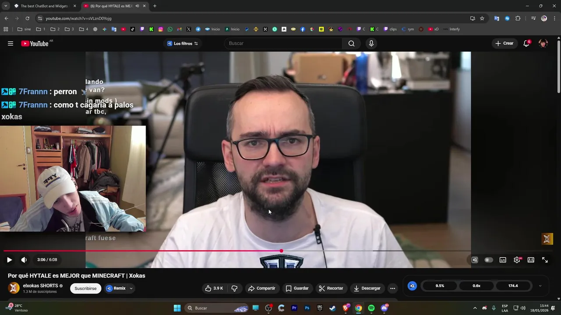Toggle the autoplay switch in player
561x315 pixels.
pos(488,260)
